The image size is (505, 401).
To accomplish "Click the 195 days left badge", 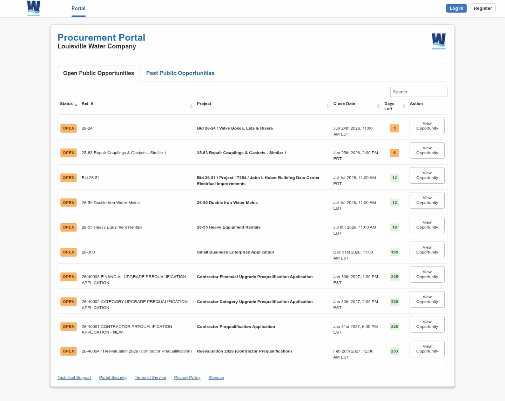I will (395, 252).
